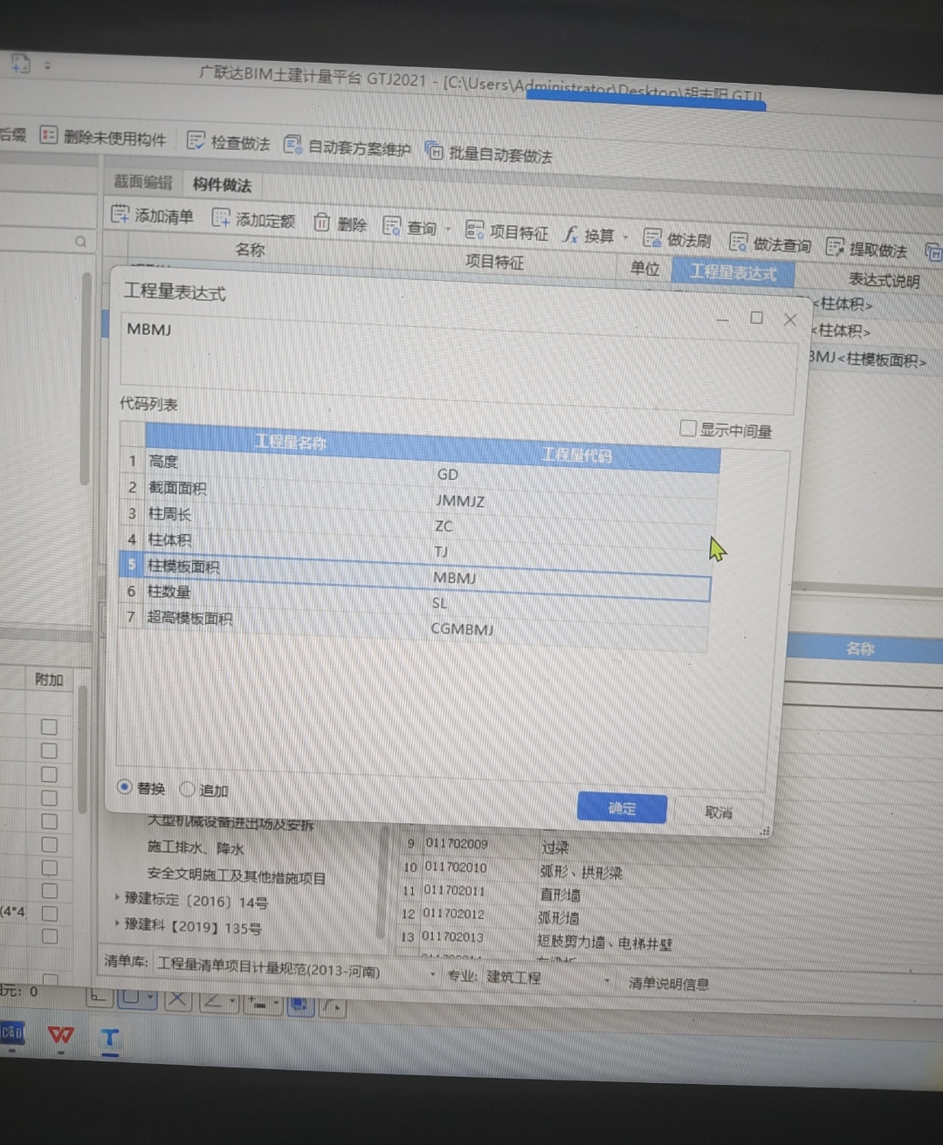Click the 删除未使用构件 toolbar icon
The height and width of the screenshot is (1145, 943).
[49, 135]
